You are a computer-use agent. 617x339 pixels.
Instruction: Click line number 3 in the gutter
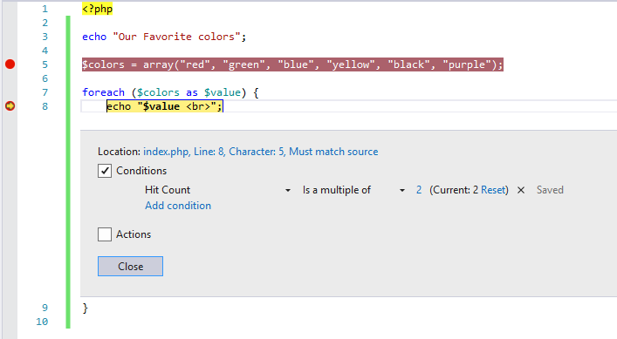45,37
